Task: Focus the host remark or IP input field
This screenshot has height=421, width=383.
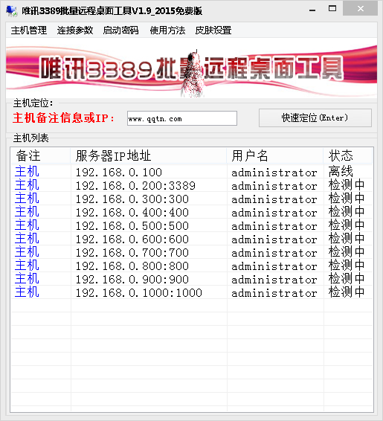Action: [182, 118]
